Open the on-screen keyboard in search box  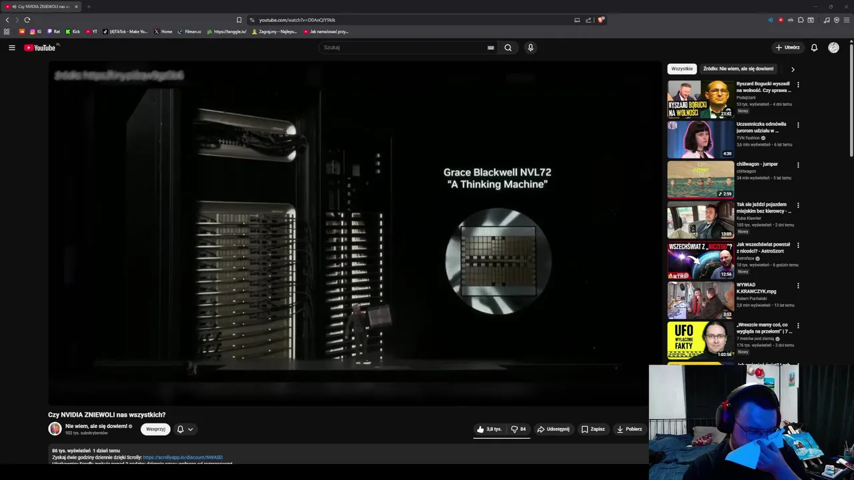[490, 47]
